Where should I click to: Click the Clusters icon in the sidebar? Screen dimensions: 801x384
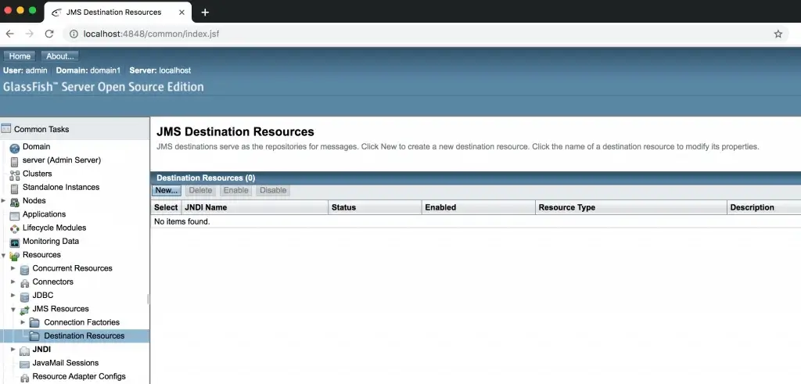coord(14,176)
